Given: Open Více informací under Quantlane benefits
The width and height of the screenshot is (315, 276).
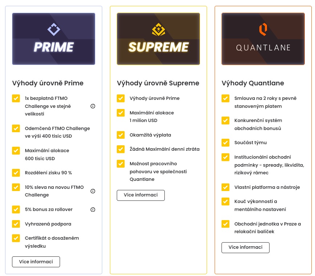Looking at the screenshot, I should coord(246,248).
